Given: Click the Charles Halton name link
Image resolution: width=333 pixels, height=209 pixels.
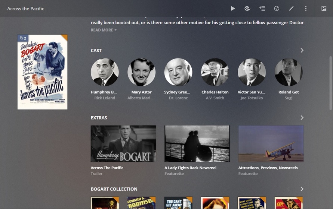Looking at the screenshot, I should coord(215,92).
